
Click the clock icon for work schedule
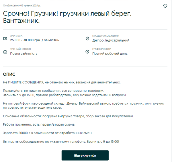(x=87, y=52)
